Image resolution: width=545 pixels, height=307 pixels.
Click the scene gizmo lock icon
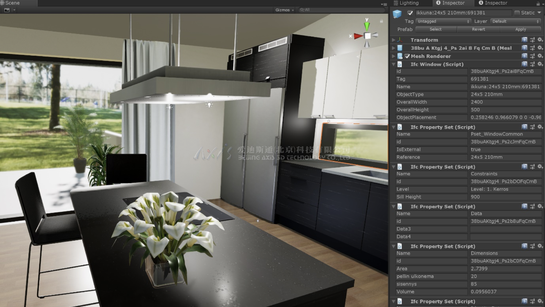pos(381,21)
